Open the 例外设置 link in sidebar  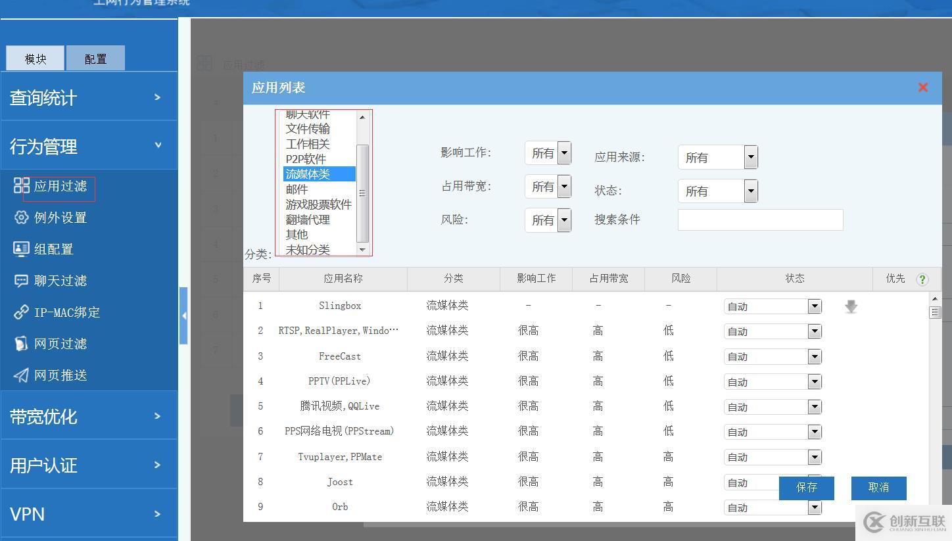60,218
